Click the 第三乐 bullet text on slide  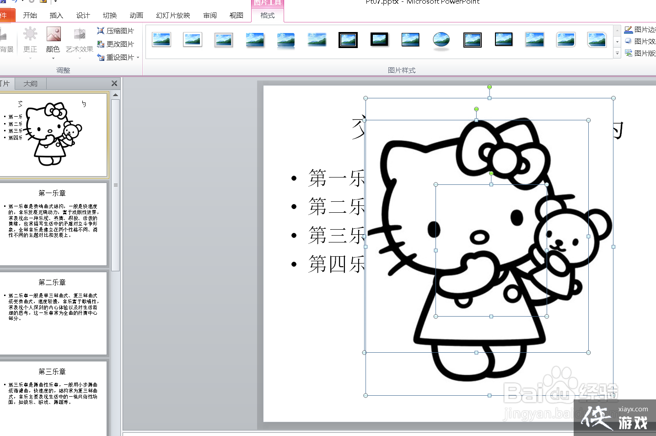click(336, 235)
